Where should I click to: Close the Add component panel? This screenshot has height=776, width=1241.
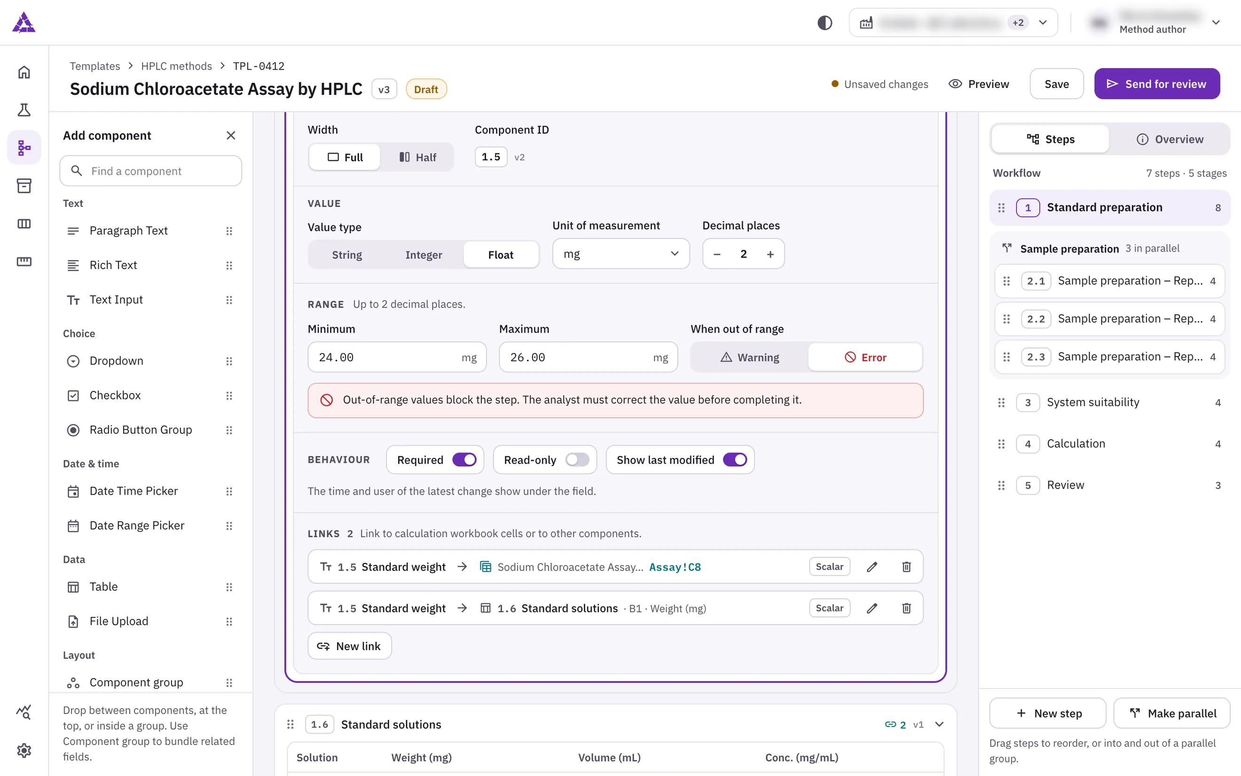pos(231,135)
